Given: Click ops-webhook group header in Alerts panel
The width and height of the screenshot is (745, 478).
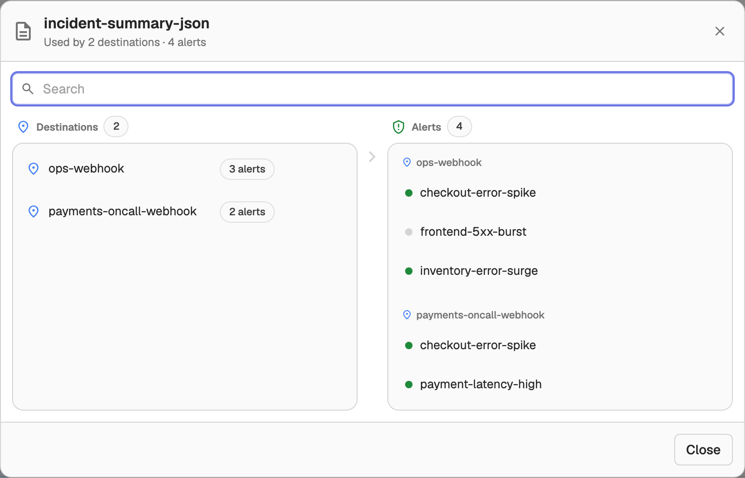Looking at the screenshot, I should (449, 163).
